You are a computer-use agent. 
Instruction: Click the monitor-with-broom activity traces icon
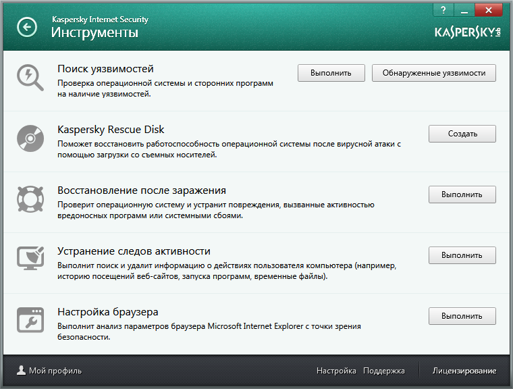click(30, 259)
